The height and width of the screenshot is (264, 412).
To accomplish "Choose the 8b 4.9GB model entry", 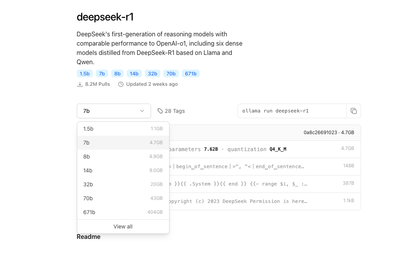I will click(x=123, y=157).
